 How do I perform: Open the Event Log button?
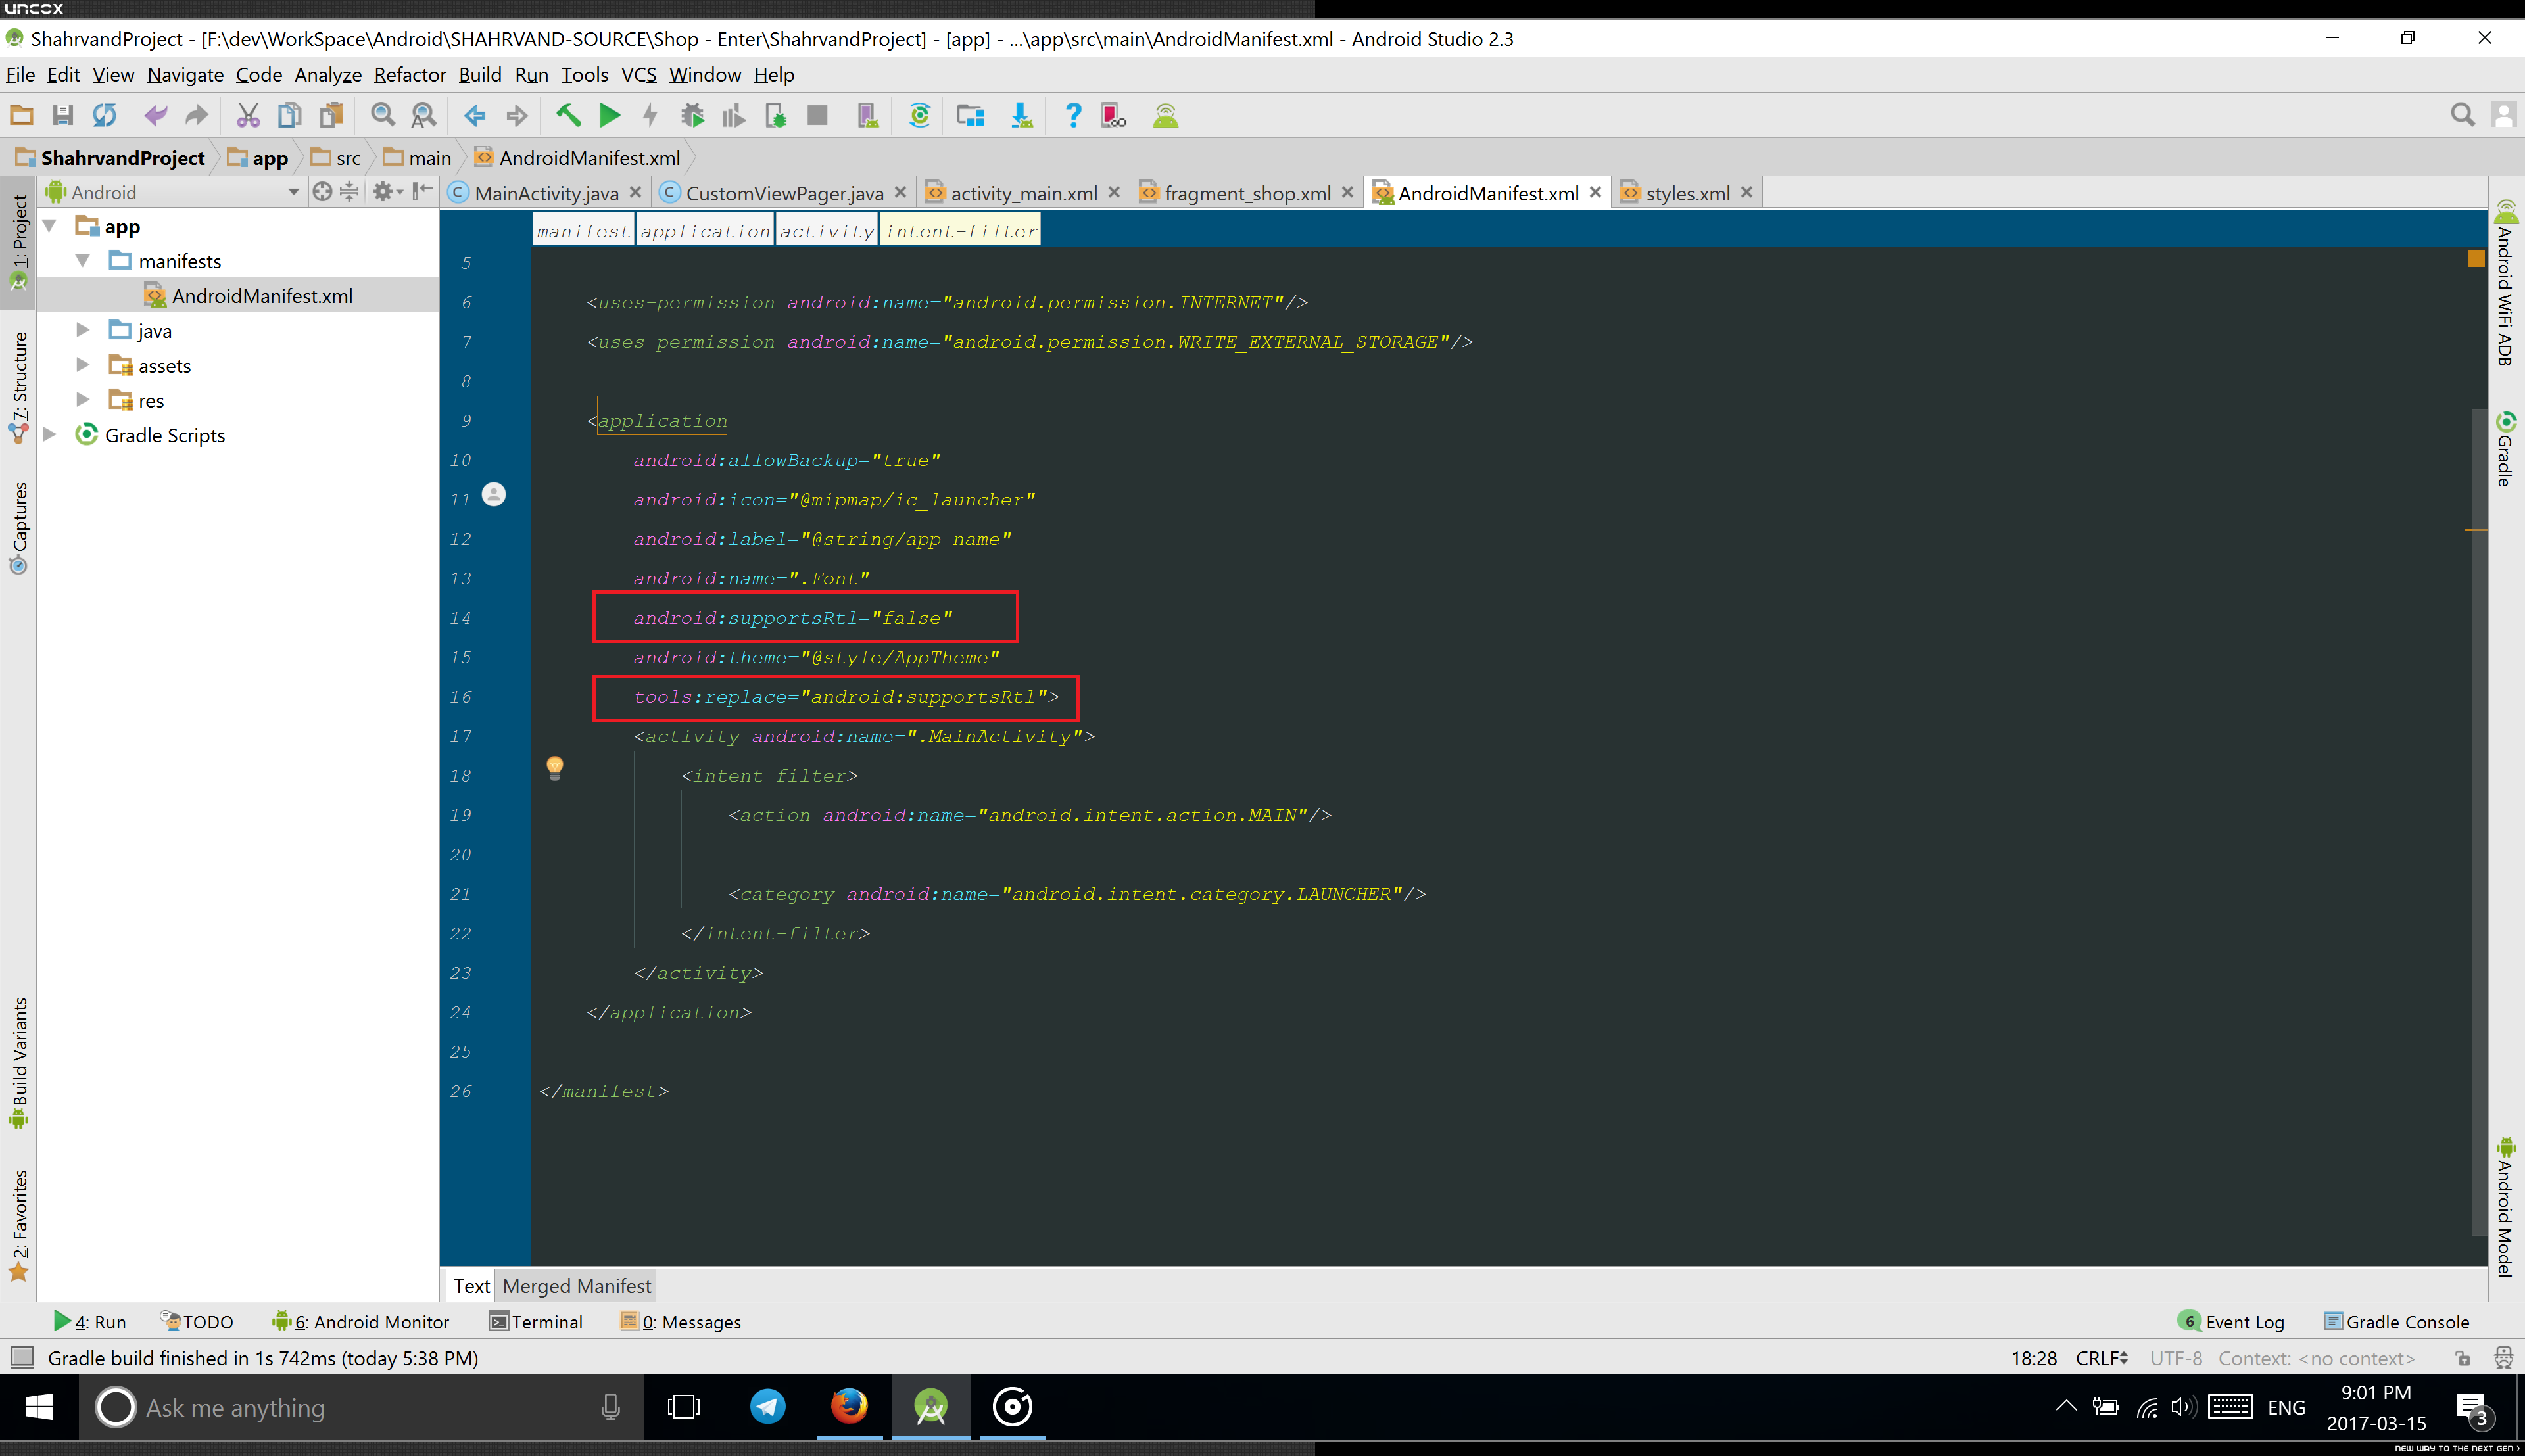(2231, 1322)
